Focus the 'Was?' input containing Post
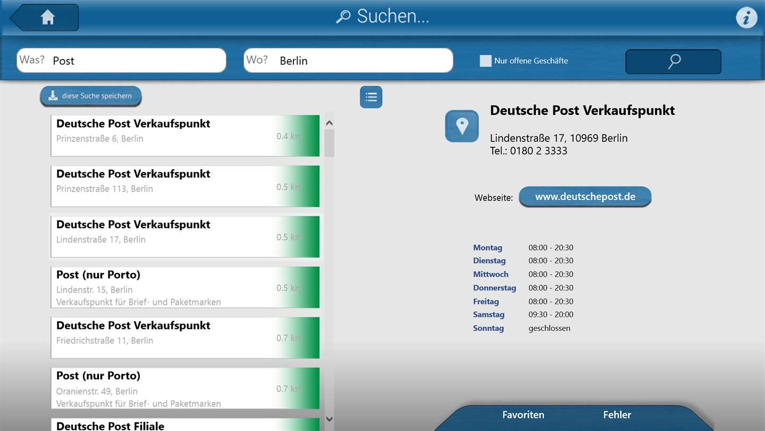 tap(121, 60)
